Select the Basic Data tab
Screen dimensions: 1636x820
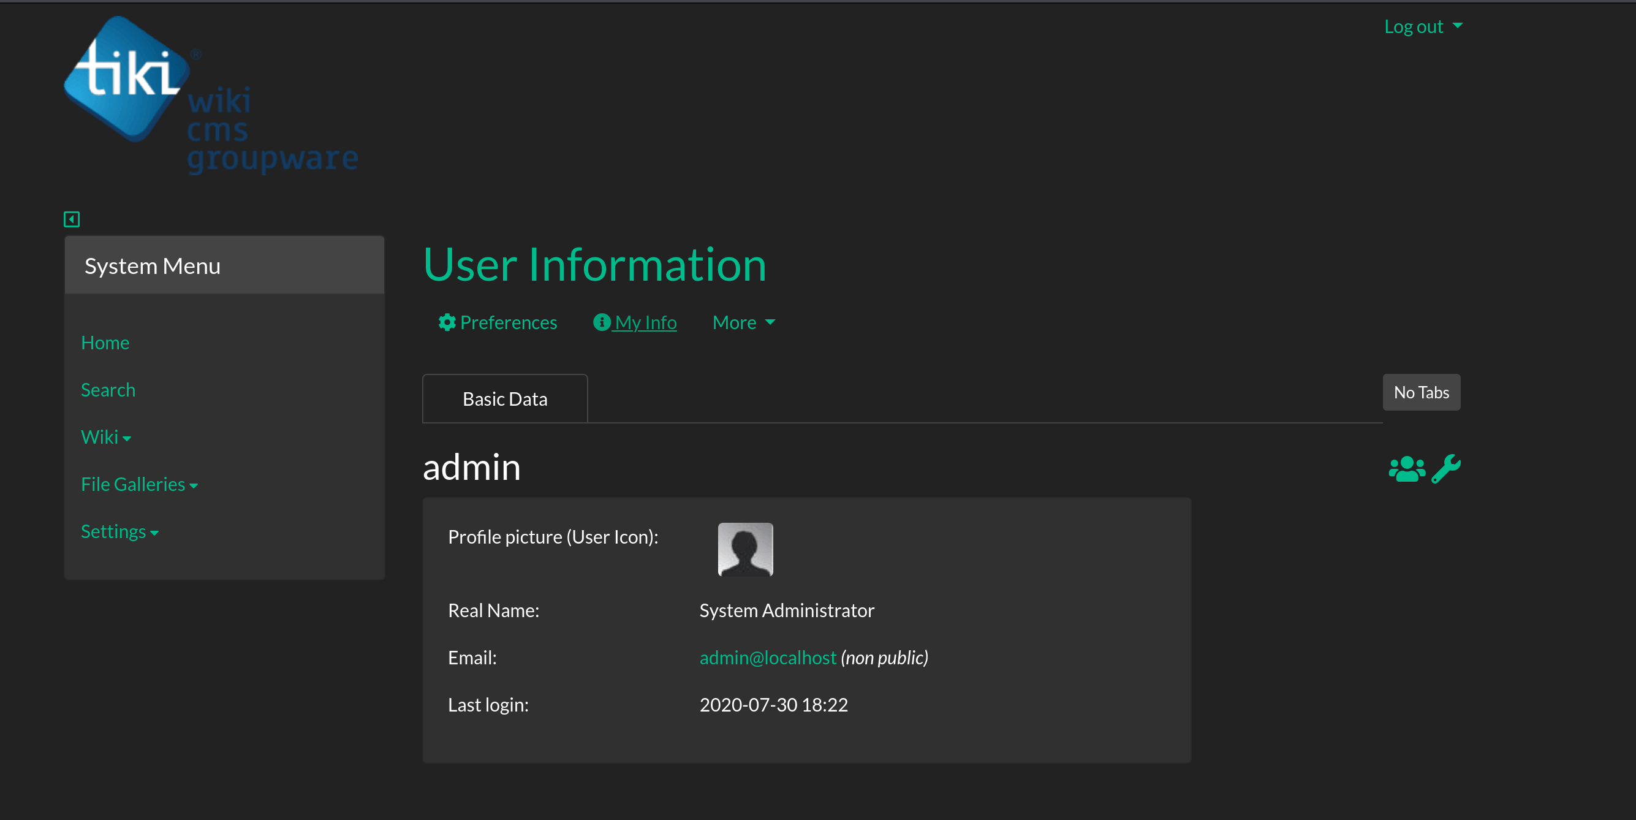[x=507, y=398]
